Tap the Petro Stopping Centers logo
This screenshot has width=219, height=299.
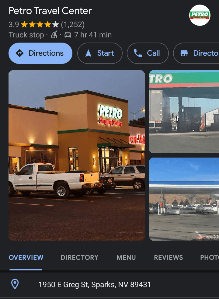pos(200,15)
